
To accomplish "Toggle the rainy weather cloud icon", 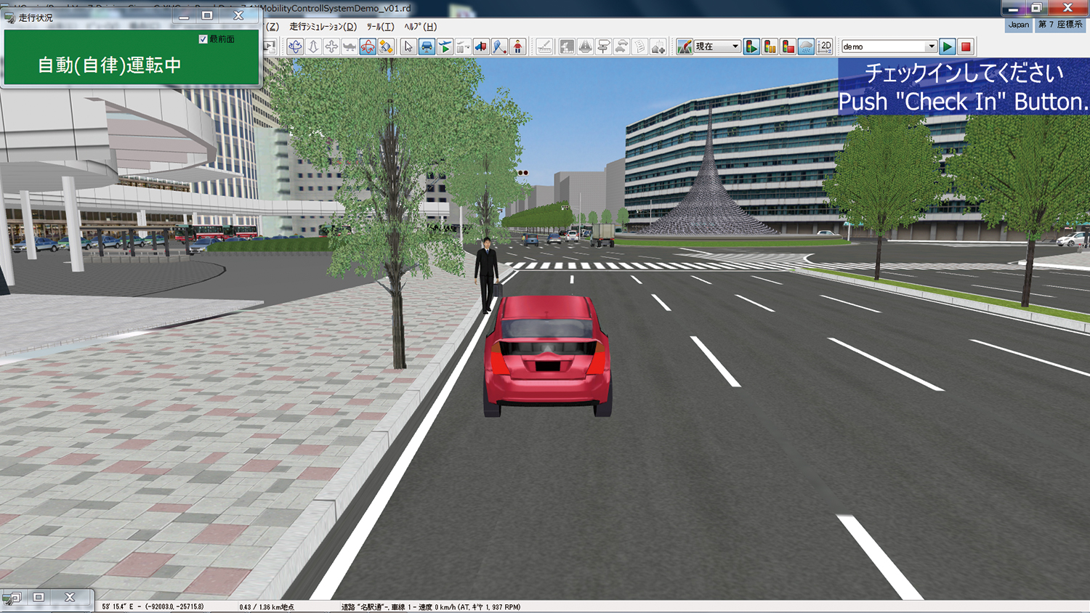I will point(806,47).
